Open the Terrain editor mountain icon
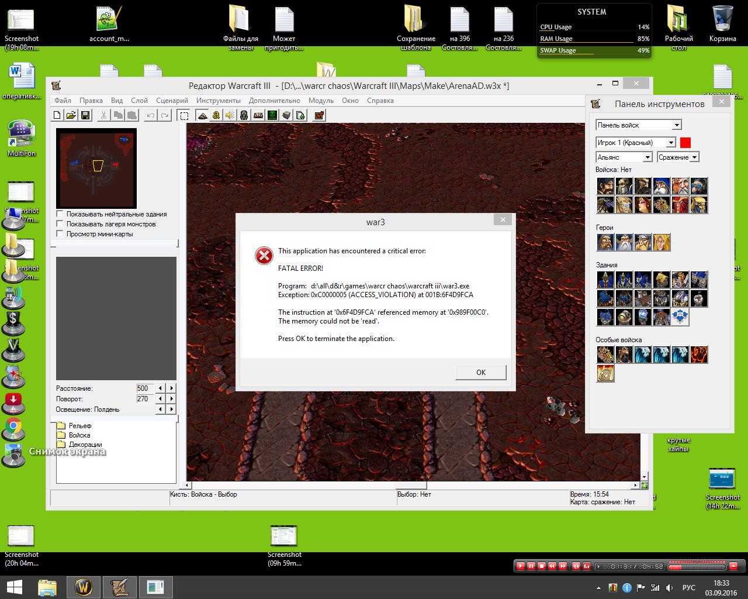Image resolution: width=748 pixels, height=599 pixels. pyautogui.click(x=202, y=115)
